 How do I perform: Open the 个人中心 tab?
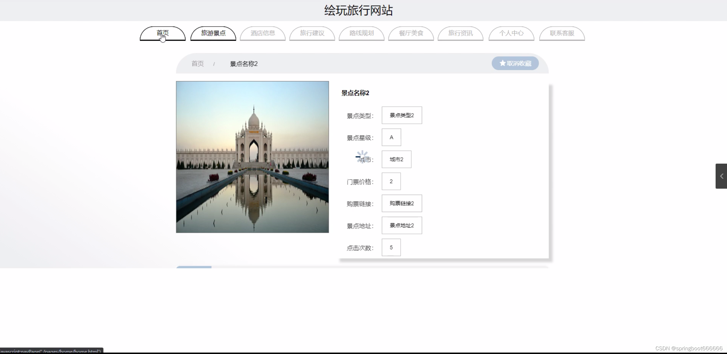(511, 33)
